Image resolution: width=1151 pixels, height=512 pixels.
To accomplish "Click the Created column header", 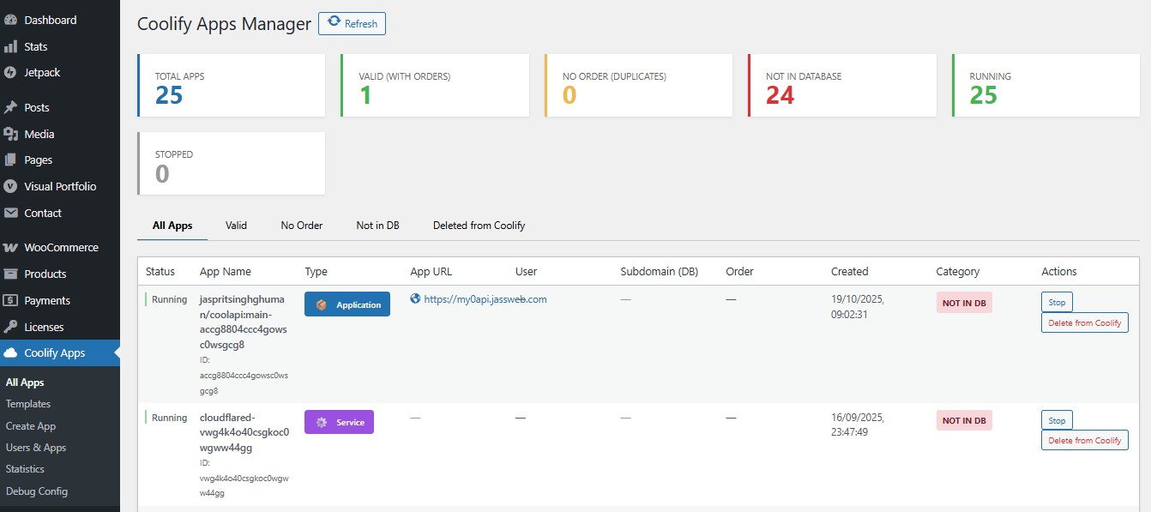I will pos(850,271).
